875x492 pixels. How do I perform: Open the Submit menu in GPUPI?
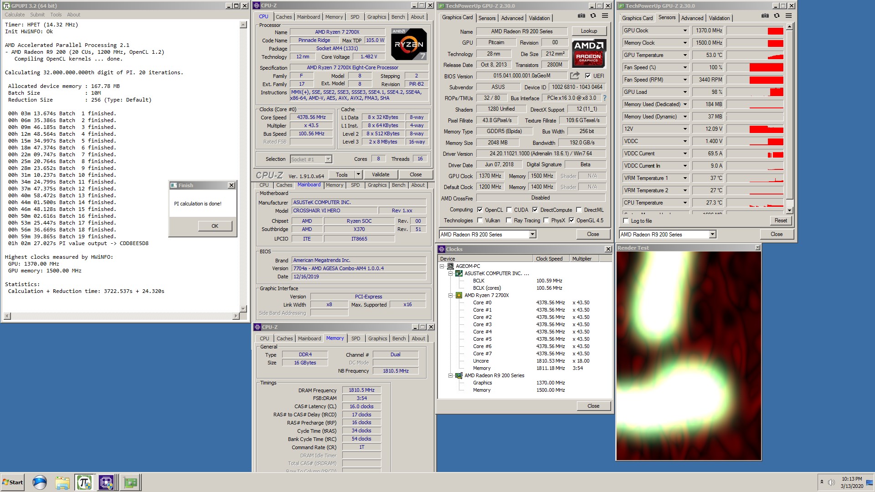pyautogui.click(x=37, y=15)
